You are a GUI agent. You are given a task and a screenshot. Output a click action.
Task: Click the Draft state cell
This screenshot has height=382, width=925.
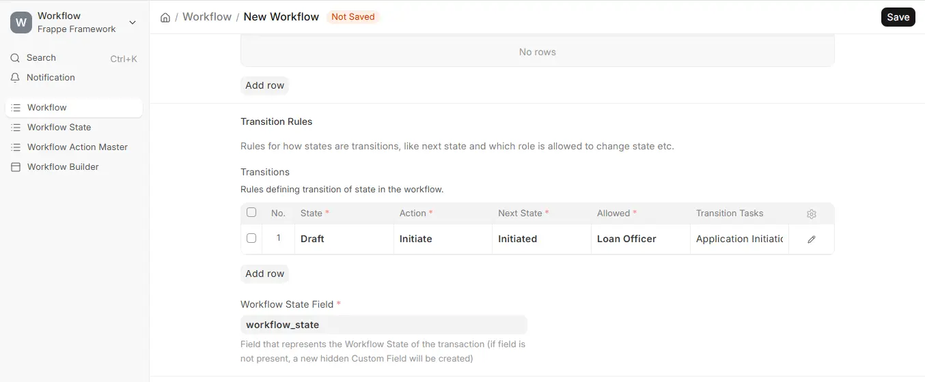(x=344, y=239)
